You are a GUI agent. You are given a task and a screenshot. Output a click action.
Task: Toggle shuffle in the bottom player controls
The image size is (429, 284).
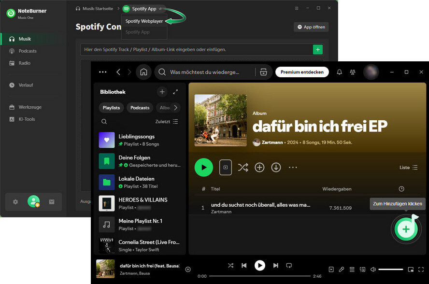pos(230,265)
